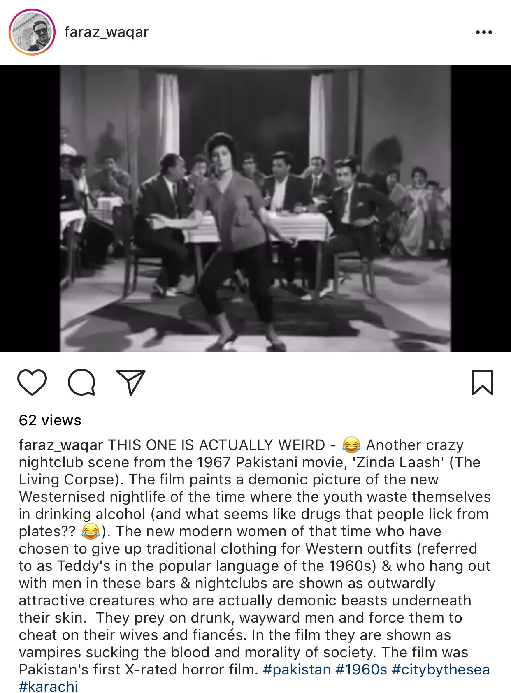Tap the second laughing emoji after 'plates??'
The height and width of the screenshot is (693, 511).
point(91,531)
